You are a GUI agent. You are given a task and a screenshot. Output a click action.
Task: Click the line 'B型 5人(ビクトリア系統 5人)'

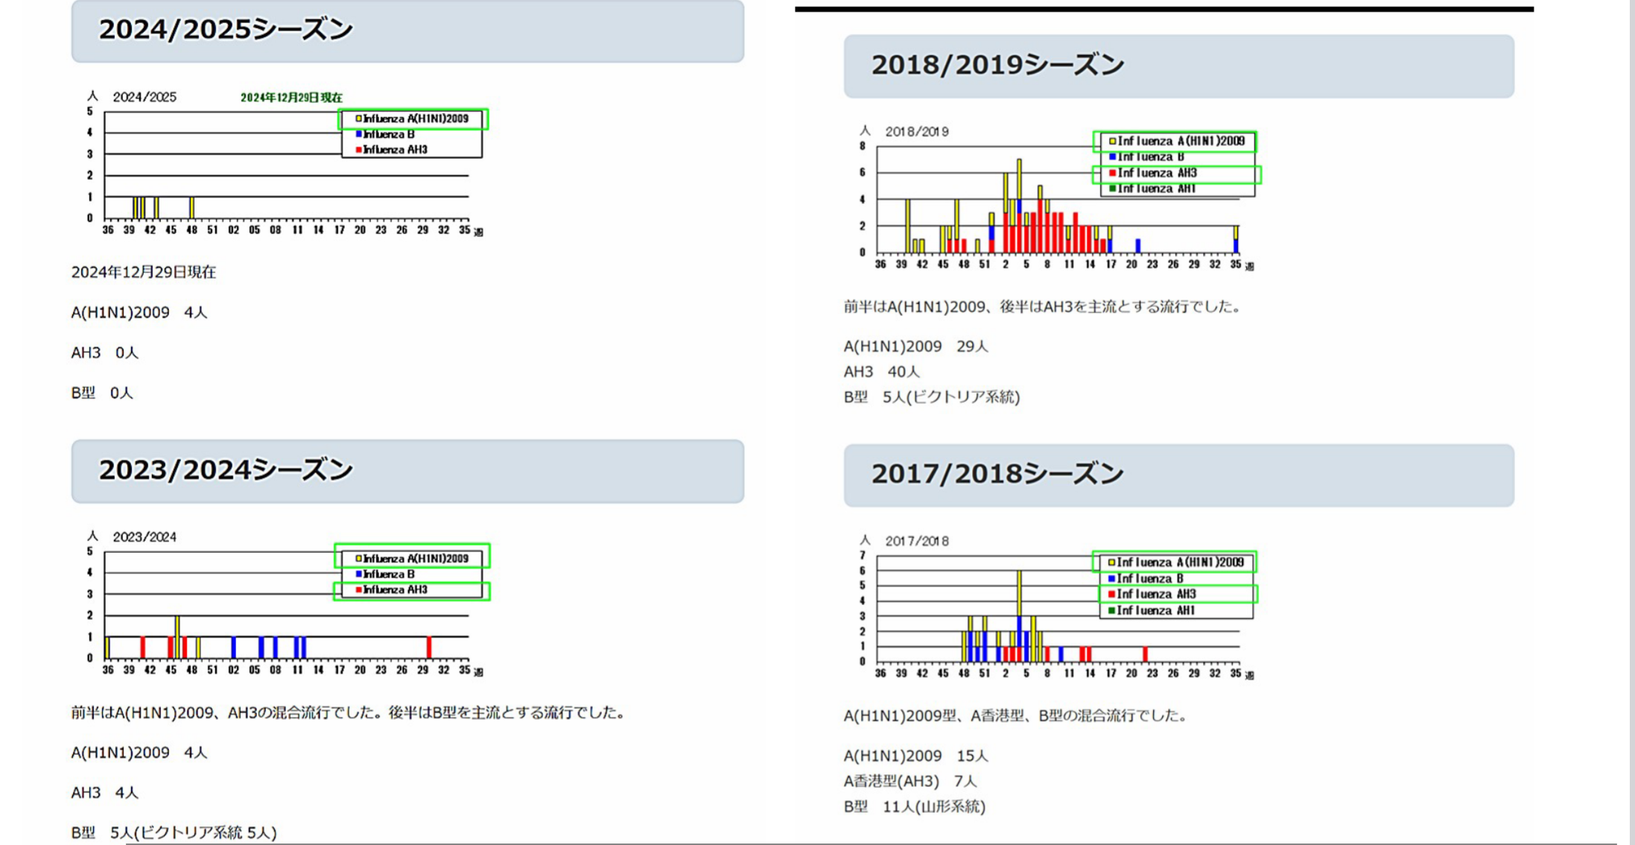pyautogui.click(x=174, y=832)
